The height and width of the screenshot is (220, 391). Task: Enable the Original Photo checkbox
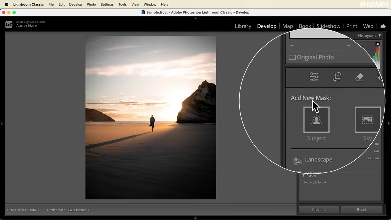click(x=292, y=57)
